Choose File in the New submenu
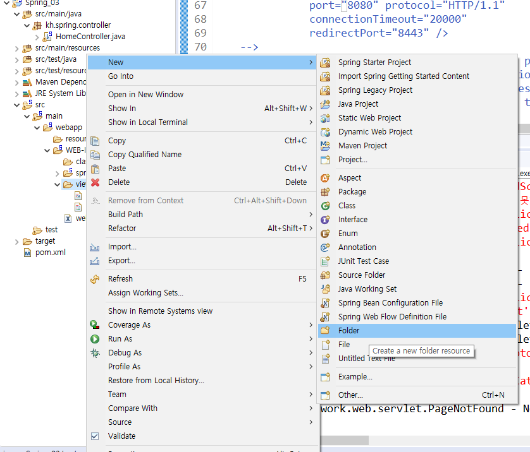Image resolution: width=530 pixels, height=452 pixels. 417,345
